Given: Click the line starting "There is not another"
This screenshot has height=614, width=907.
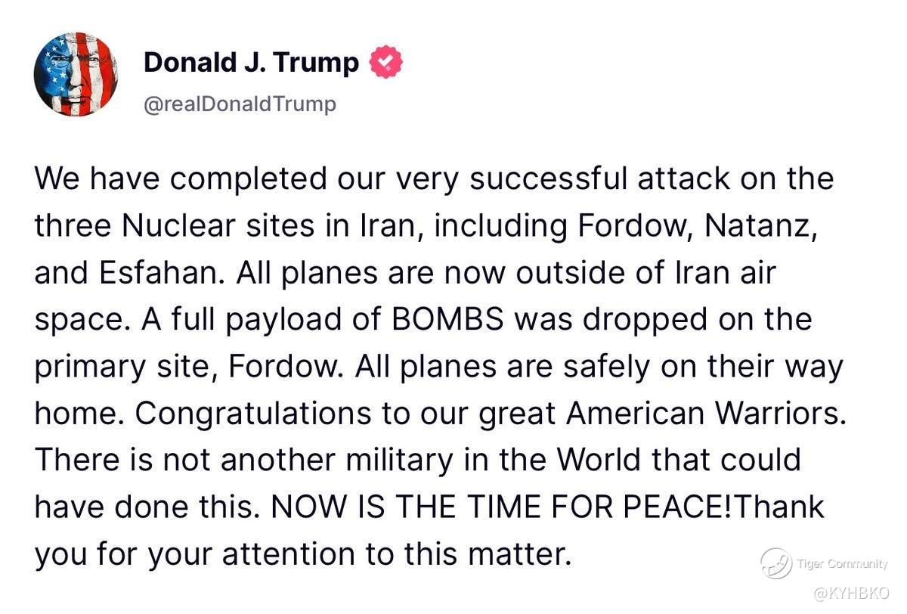Looking at the screenshot, I should [417, 460].
